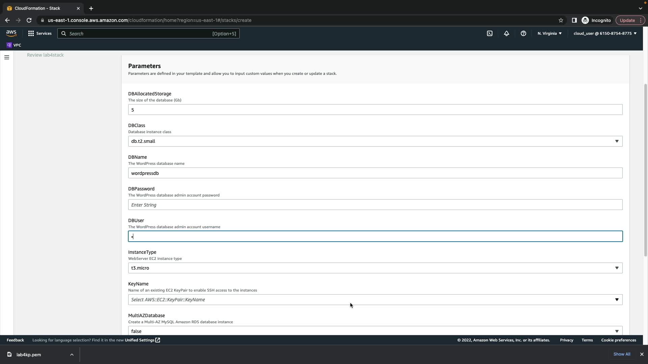Screen dimensions: 648x364
Task: Click Show All downloads button
Action: pos(621,354)
